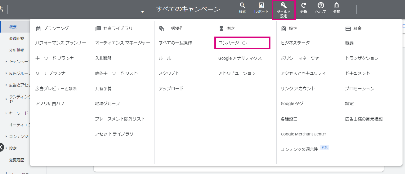Open トランザクション
Screen dimensions: 405x174
362,58
